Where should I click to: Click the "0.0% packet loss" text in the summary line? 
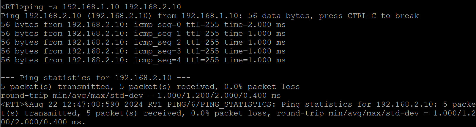(262, 87)
